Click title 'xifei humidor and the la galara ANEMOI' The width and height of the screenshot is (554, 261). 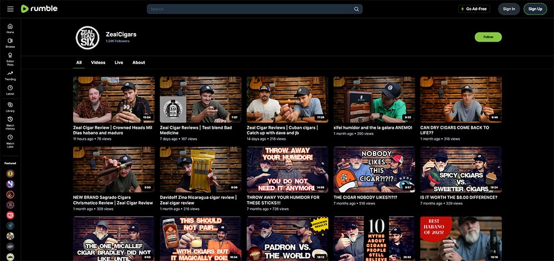click(373, 128)
